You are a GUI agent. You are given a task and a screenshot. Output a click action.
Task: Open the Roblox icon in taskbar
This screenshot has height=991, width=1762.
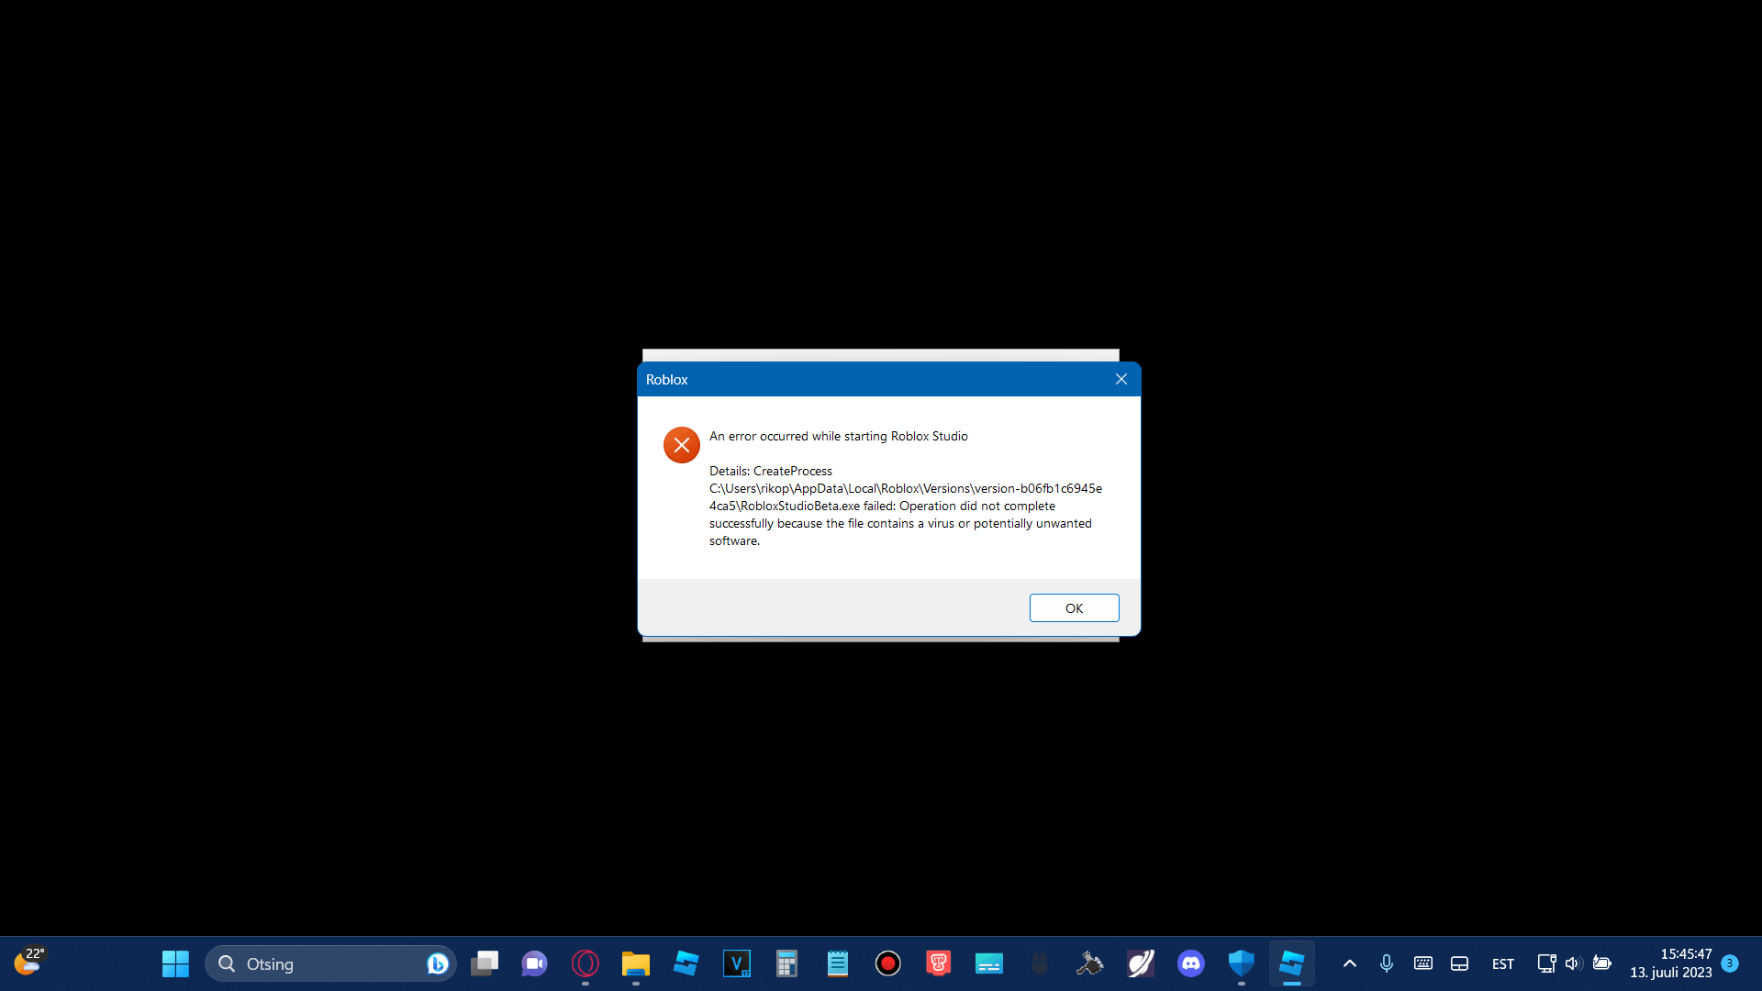(x=1291, y=963)
